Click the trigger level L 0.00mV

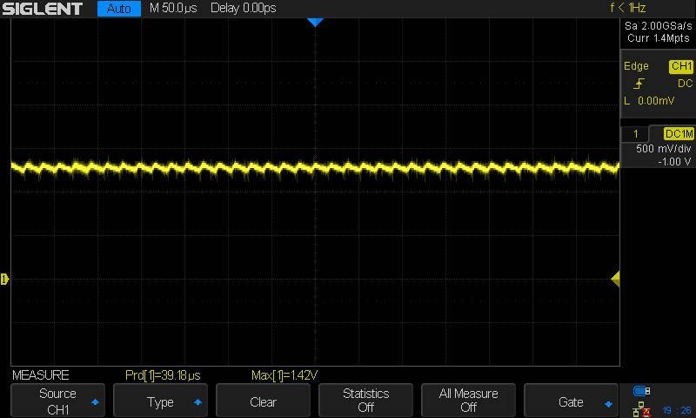coord(649,101)
